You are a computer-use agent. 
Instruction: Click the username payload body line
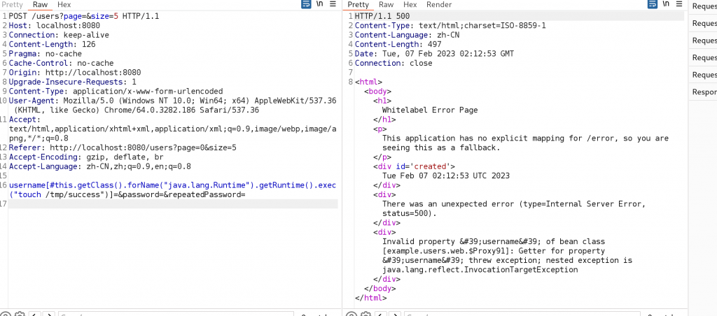click(173, 189)
